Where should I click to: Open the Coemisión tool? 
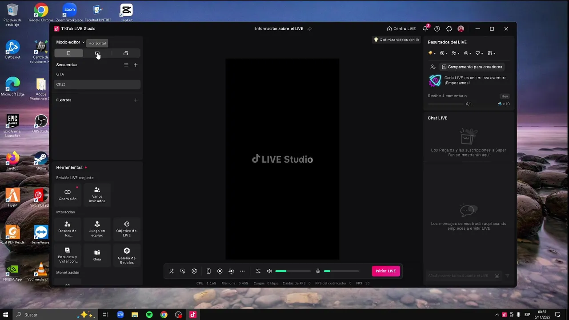(68, 195)
